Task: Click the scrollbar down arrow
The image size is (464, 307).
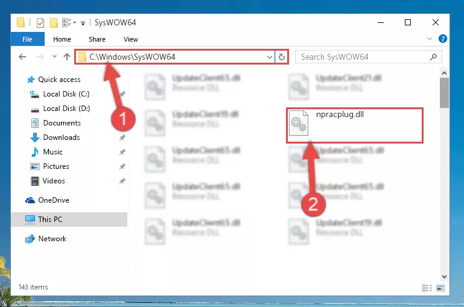Action: coord(444,277)
